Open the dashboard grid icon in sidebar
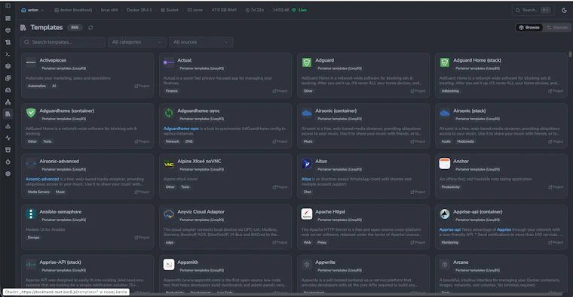This screenshot has height=297, width=573. tap(8, 18)
